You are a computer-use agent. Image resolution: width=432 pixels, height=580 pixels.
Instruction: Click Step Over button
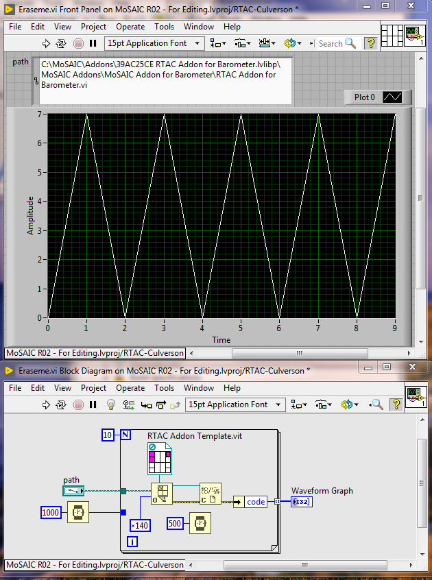pyautogui.click(x=161, y=405)
